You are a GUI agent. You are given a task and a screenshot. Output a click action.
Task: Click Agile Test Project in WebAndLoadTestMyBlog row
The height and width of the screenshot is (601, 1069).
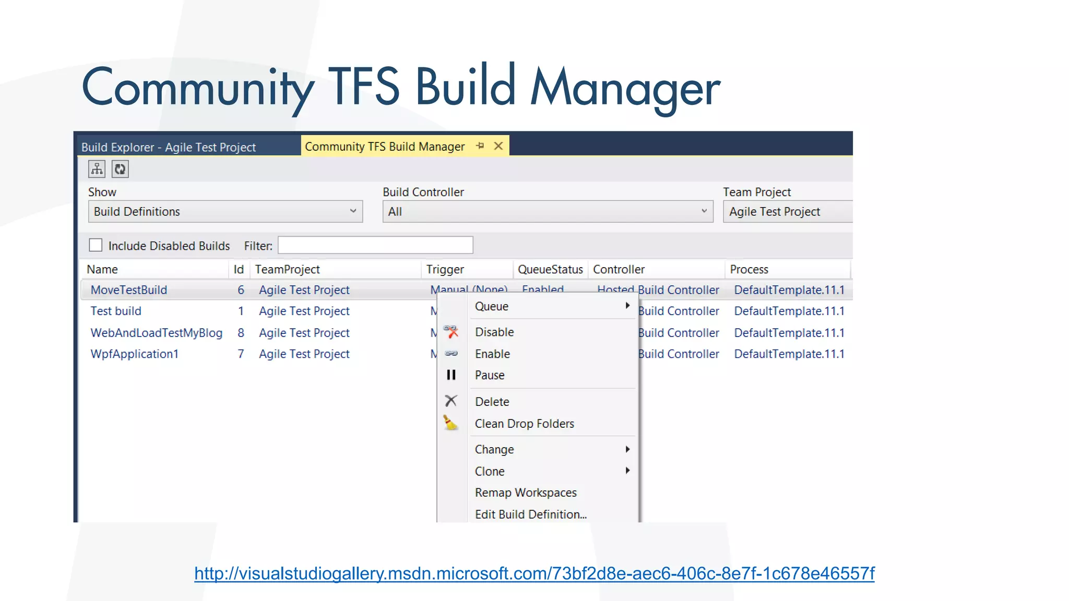[304, 333]
